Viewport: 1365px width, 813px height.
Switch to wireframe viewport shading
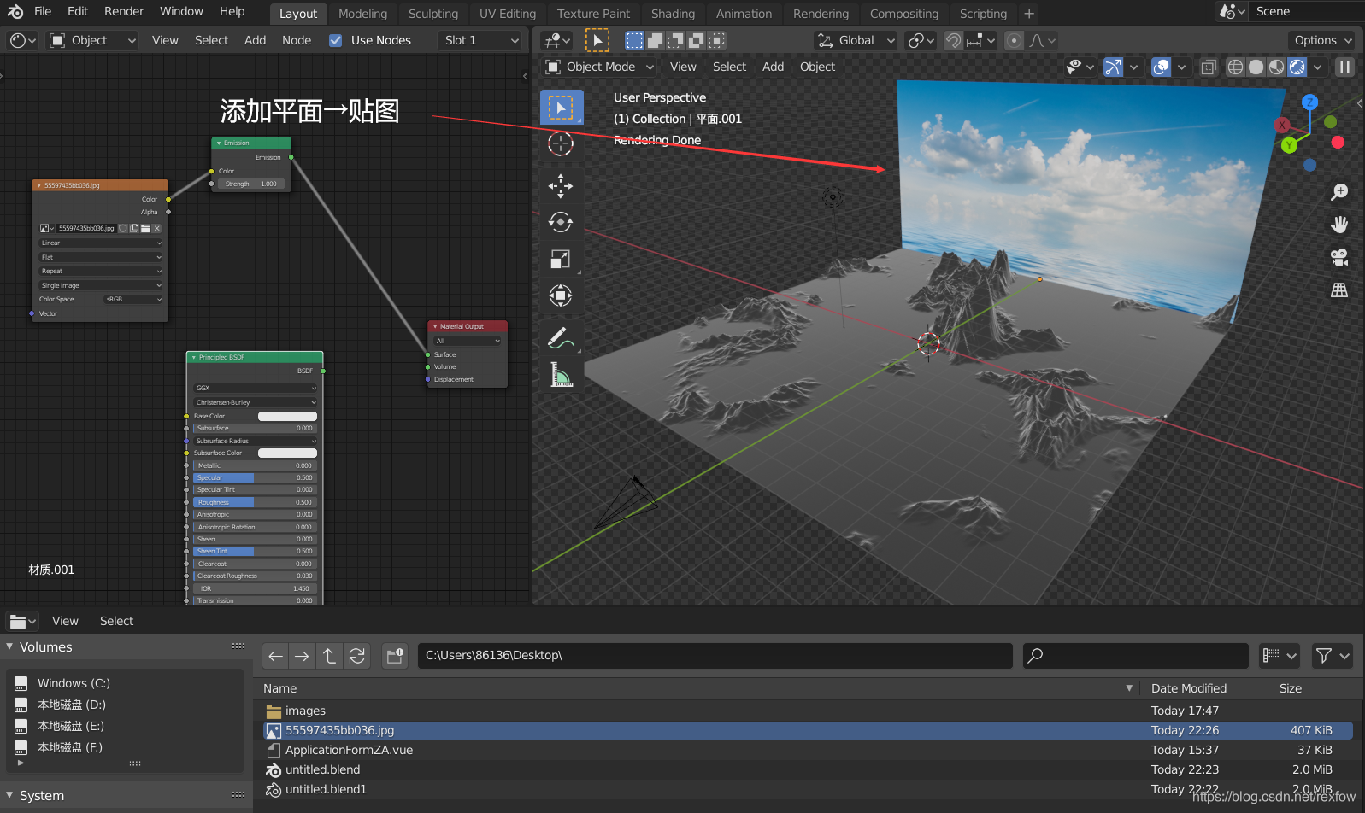(1235, 67)
